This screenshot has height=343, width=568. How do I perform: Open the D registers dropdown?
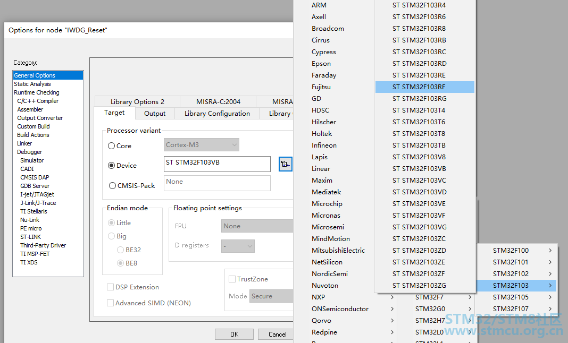pyautogui.click(x=238, y=246)
